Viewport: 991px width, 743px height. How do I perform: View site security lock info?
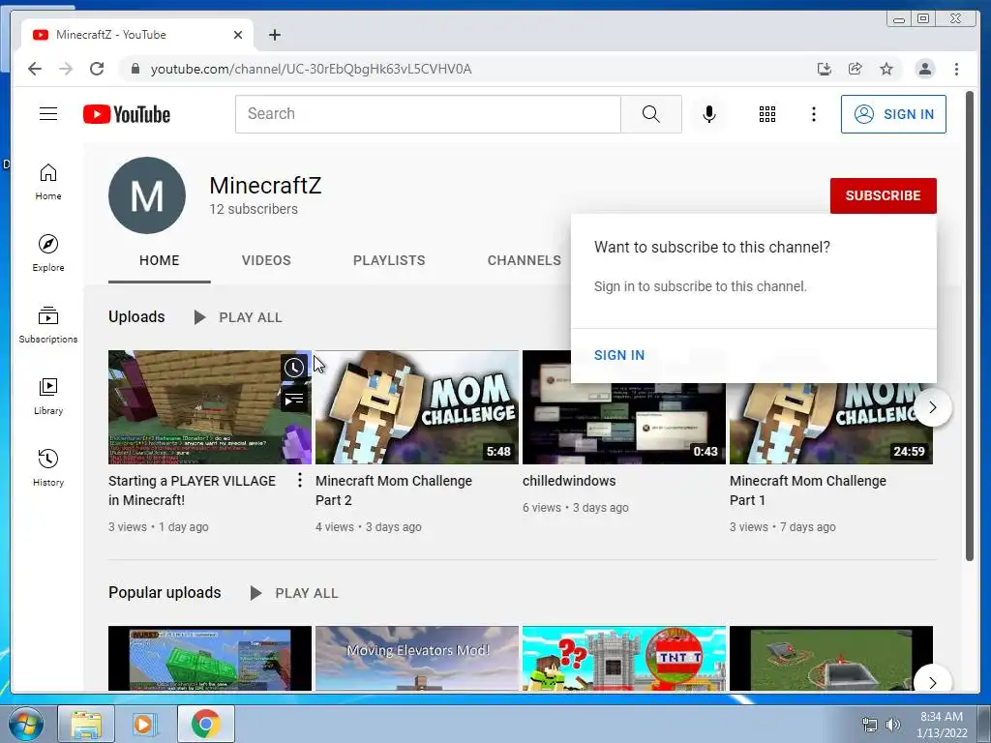(x=135, y=69)
